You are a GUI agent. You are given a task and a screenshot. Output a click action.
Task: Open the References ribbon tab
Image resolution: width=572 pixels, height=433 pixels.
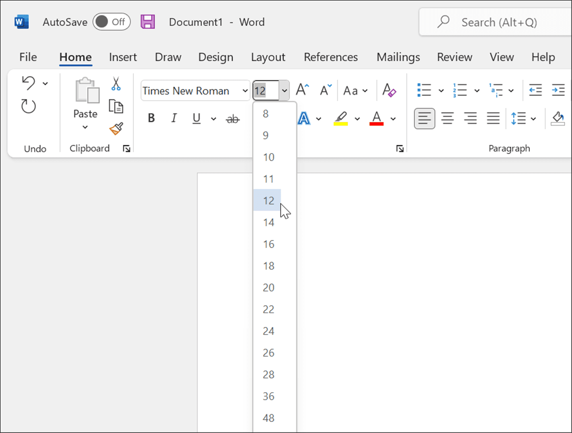[330, 57]
